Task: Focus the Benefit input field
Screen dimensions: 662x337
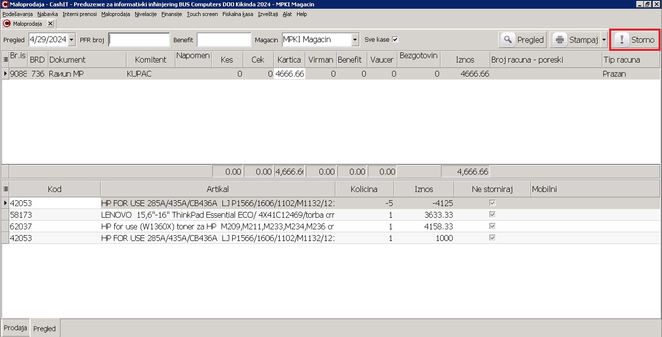Action: click(x=224, y=40)
